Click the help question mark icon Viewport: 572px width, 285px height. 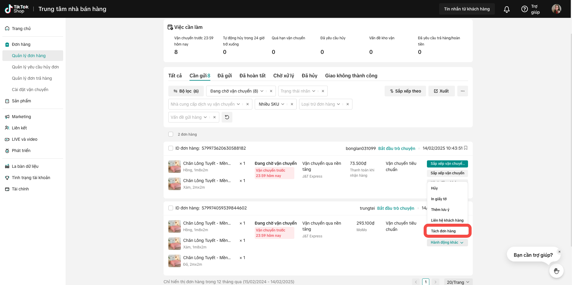(524, 9)
